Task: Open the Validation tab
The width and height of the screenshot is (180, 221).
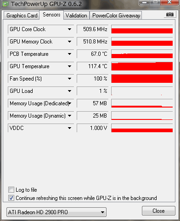Action: pyautogui.click(x=76, y=16)
